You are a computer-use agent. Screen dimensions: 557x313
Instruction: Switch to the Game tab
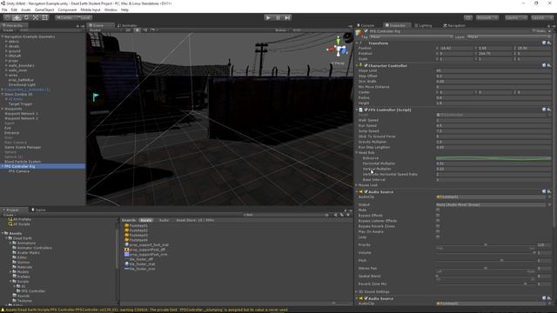click(38, 210)
